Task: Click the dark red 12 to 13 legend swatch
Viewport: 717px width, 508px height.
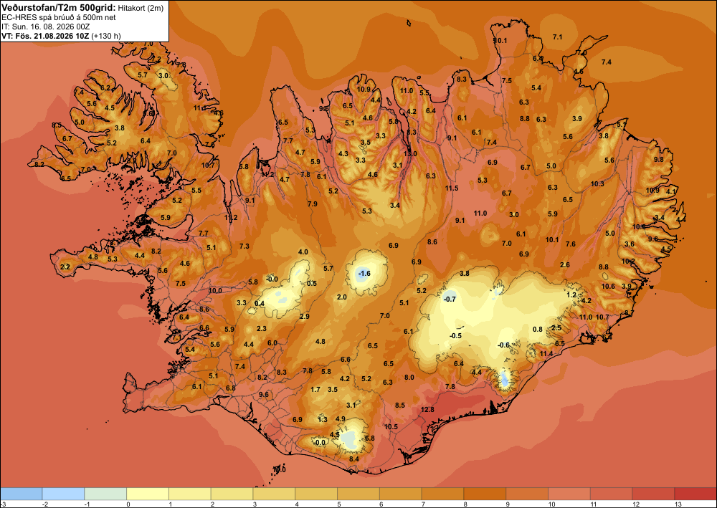Action: (653, 494)
